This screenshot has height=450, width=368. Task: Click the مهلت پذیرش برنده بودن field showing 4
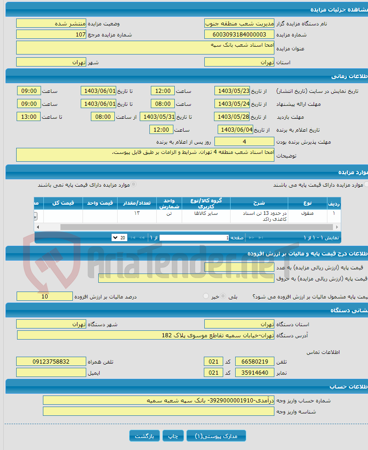click(244, 141)
